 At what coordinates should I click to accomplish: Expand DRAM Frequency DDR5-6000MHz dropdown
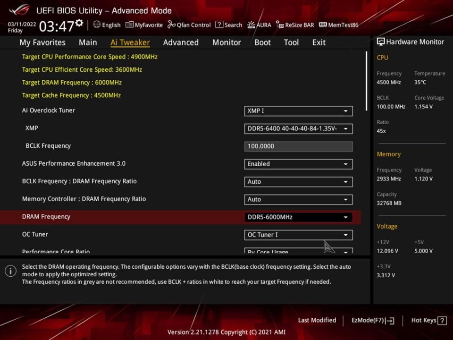pyautogui.click(x=298, y=217)
